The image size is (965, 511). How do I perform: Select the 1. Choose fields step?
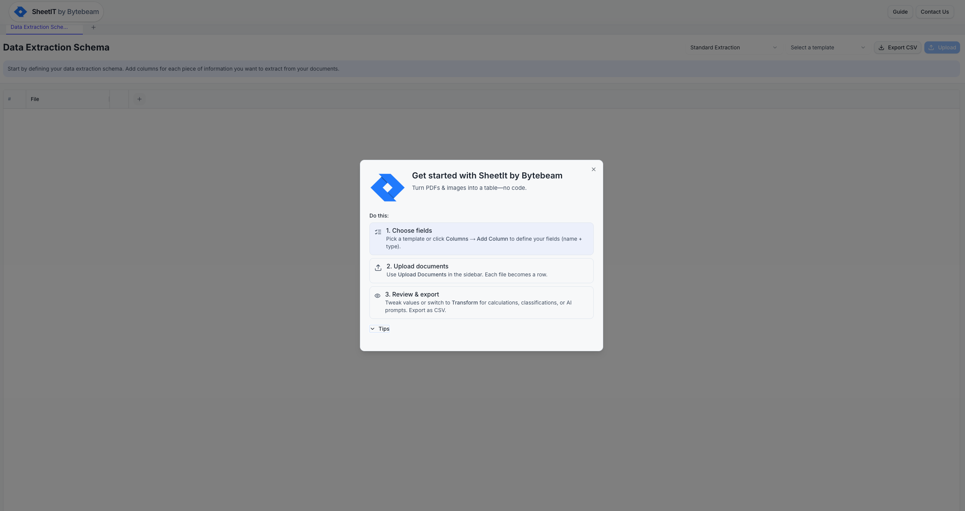[x=481, y=238]
